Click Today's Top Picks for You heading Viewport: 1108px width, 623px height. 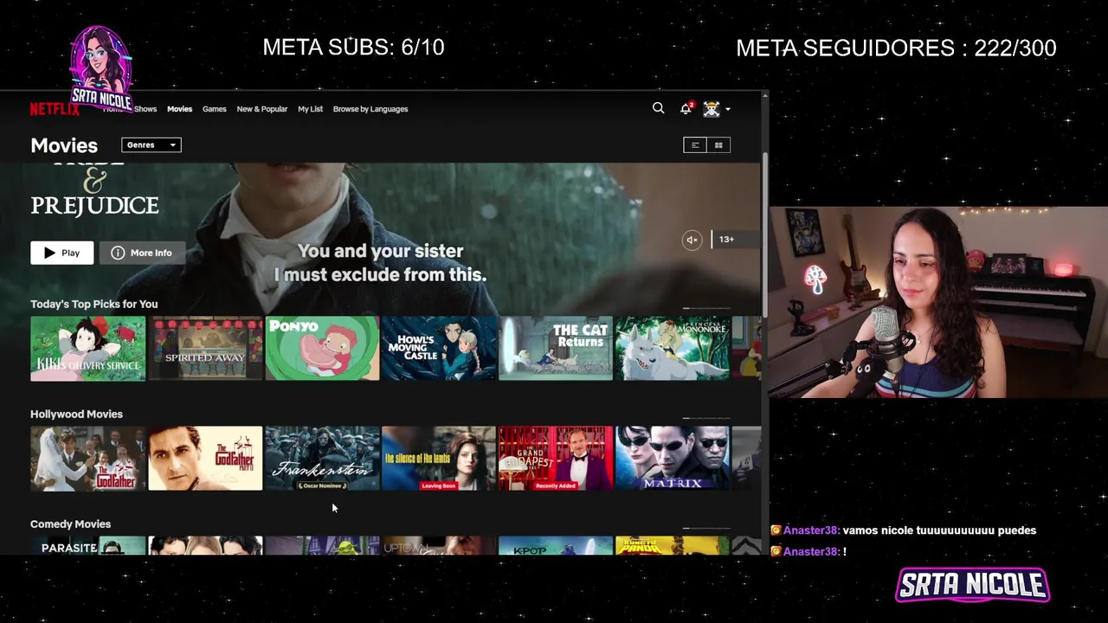click(94, 304)
